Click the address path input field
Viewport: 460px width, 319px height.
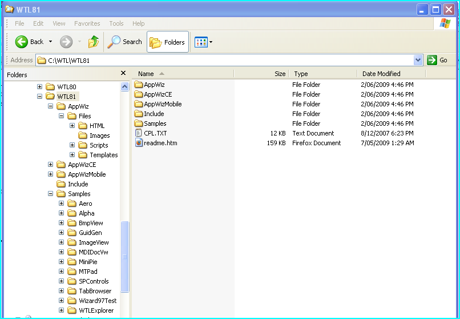[228, 60]
